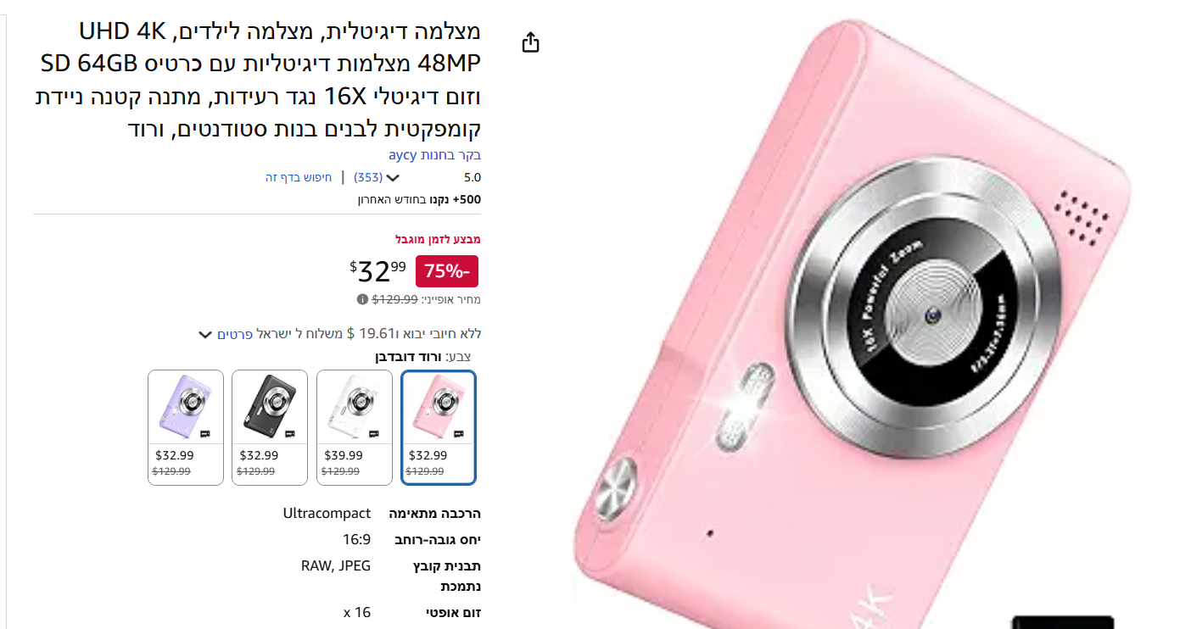Select the white camera option at $39.99

click(x=355, y=428)
